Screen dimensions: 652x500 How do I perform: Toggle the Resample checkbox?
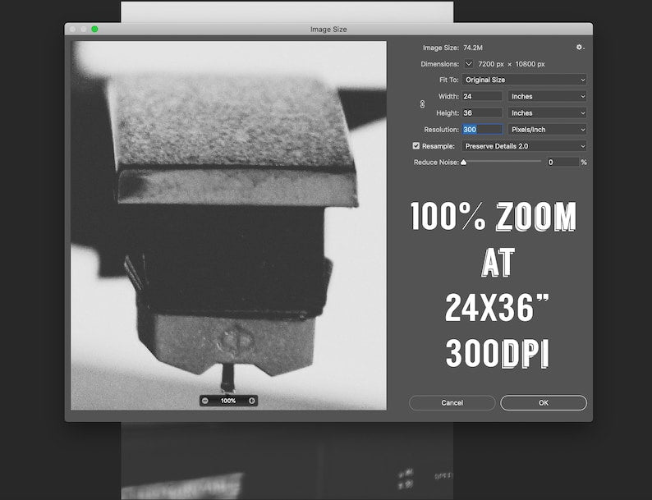(x=416, y=146)
